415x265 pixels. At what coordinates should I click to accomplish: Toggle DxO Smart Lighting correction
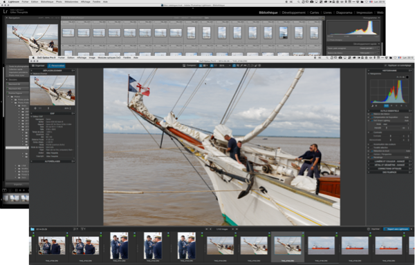point(372,120)
